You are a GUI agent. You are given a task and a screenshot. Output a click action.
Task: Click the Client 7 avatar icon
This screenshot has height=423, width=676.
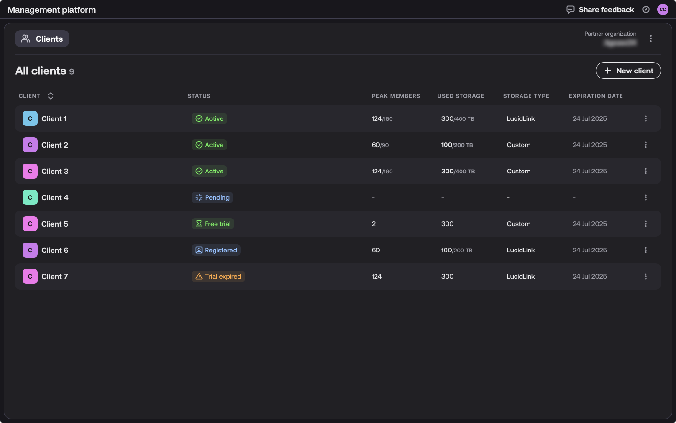(30, 276)
